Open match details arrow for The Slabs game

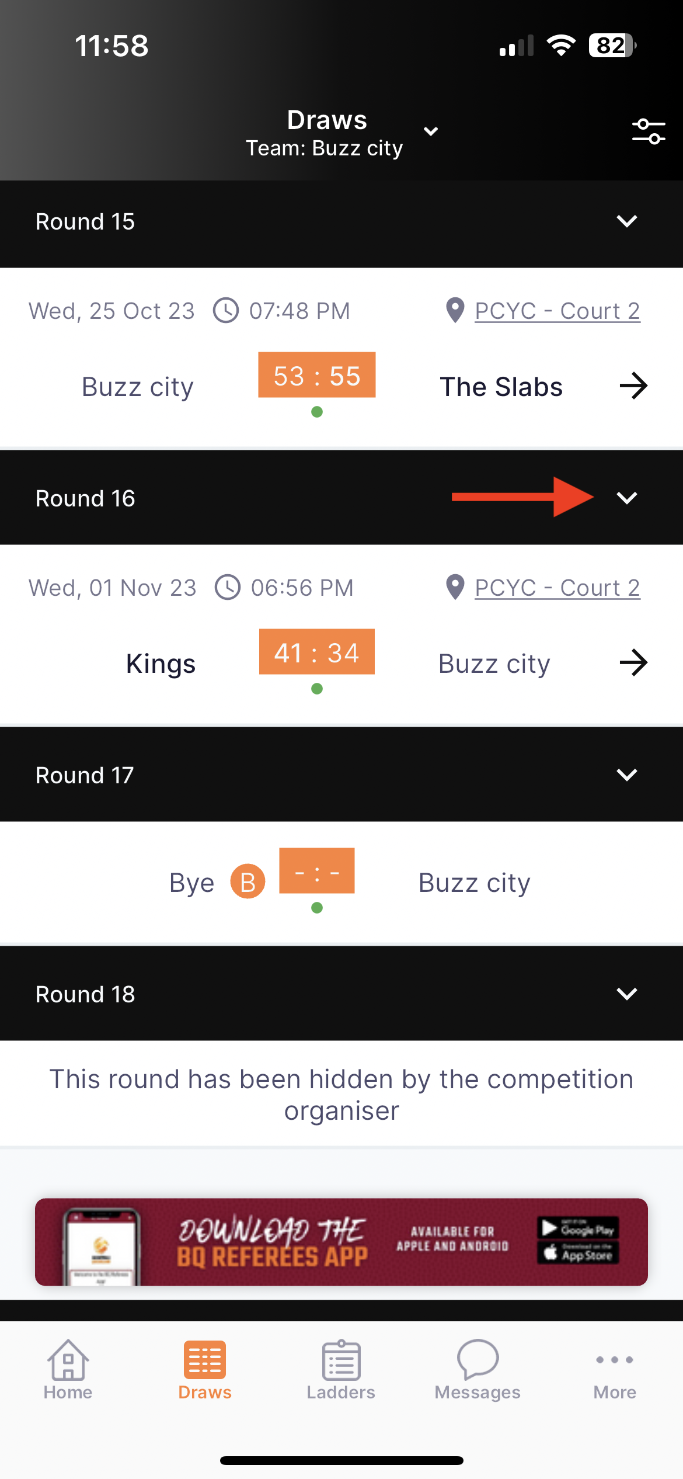point(633,386)
